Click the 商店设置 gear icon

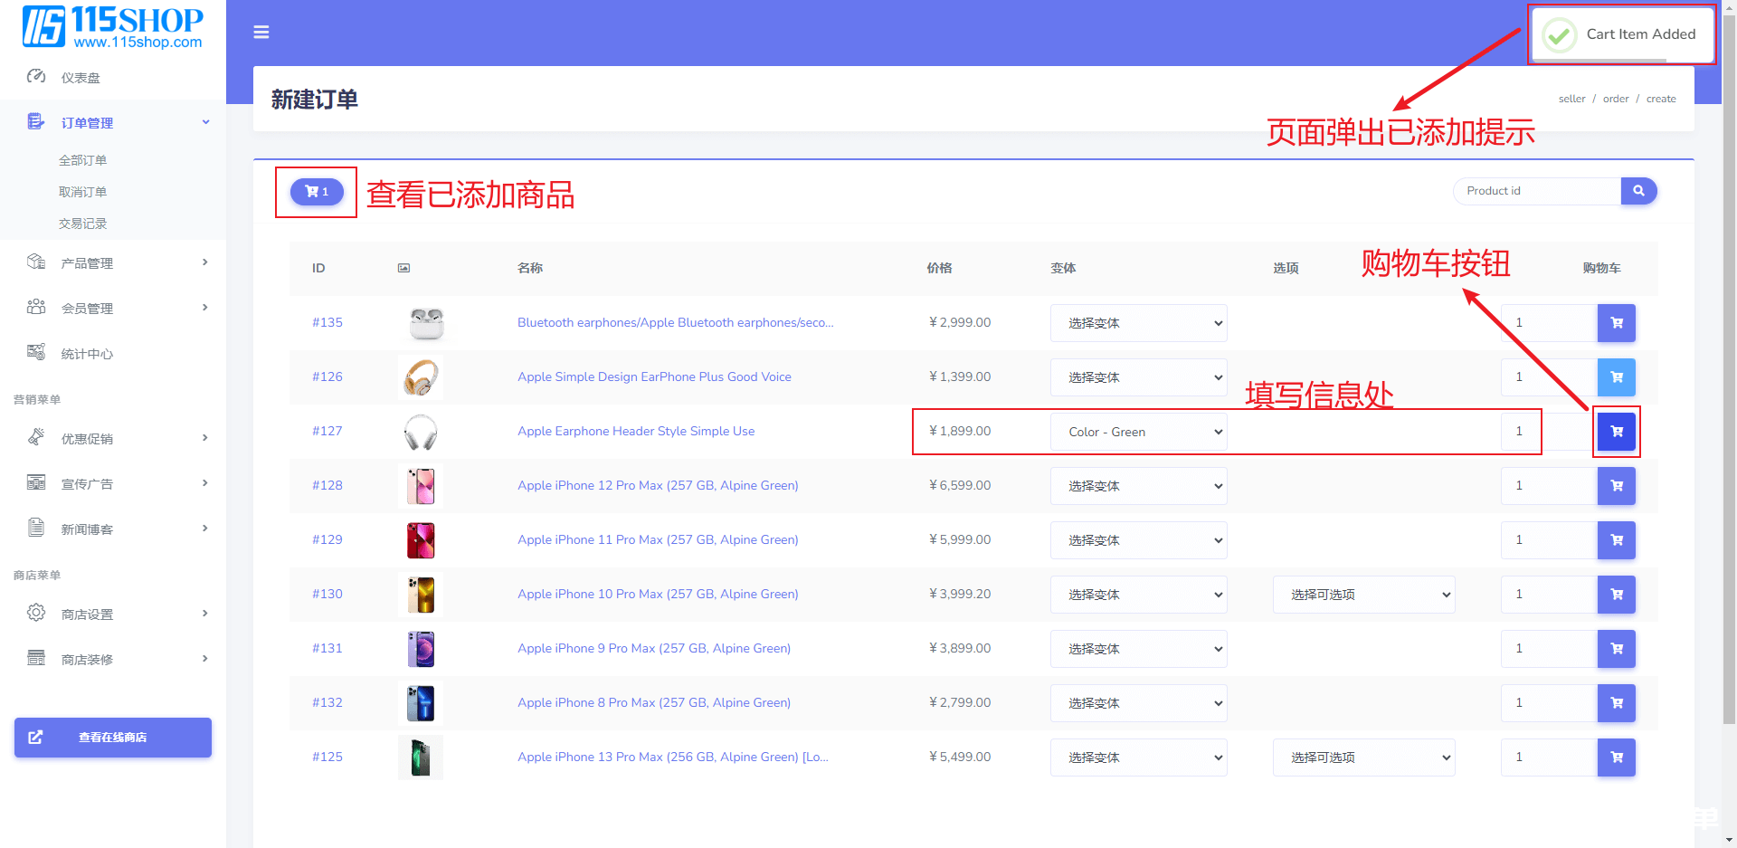pos(36,614)
